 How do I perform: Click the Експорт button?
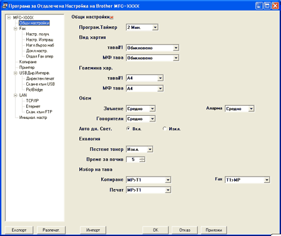19,230
